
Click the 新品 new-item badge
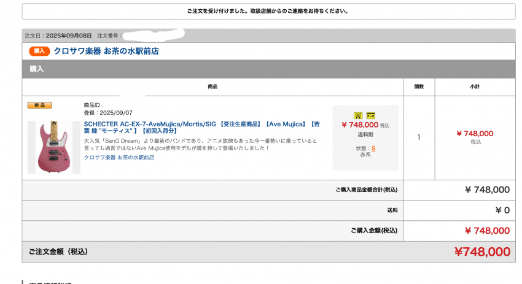pyautogui.click(x=40, y=105)
